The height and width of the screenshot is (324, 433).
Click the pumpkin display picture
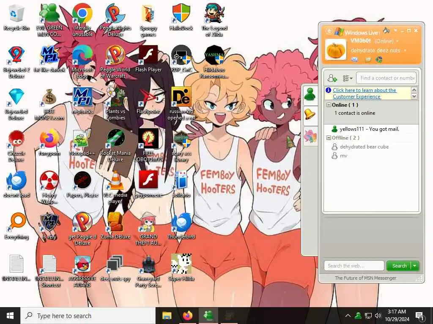pos(336,50)
